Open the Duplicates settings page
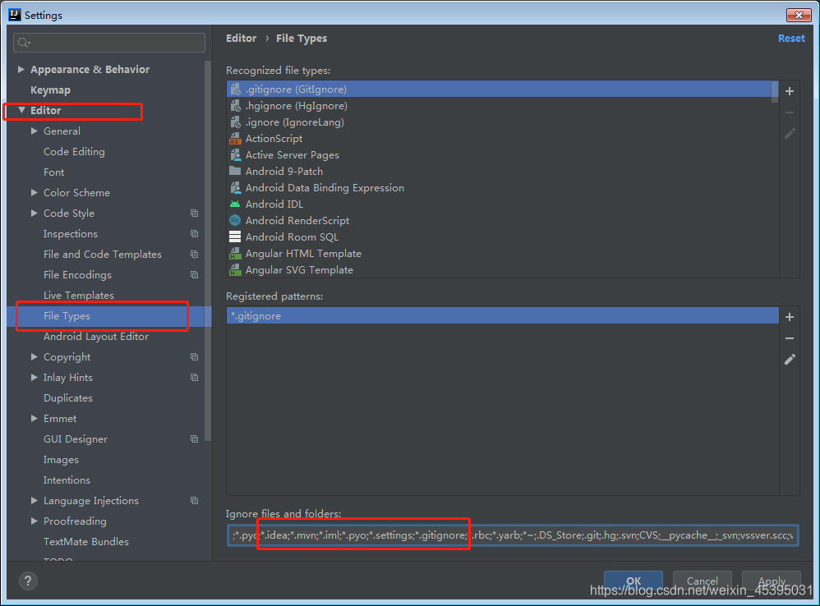Image resolution: width=820 pixels, height=606 pixels. (68, 398)
